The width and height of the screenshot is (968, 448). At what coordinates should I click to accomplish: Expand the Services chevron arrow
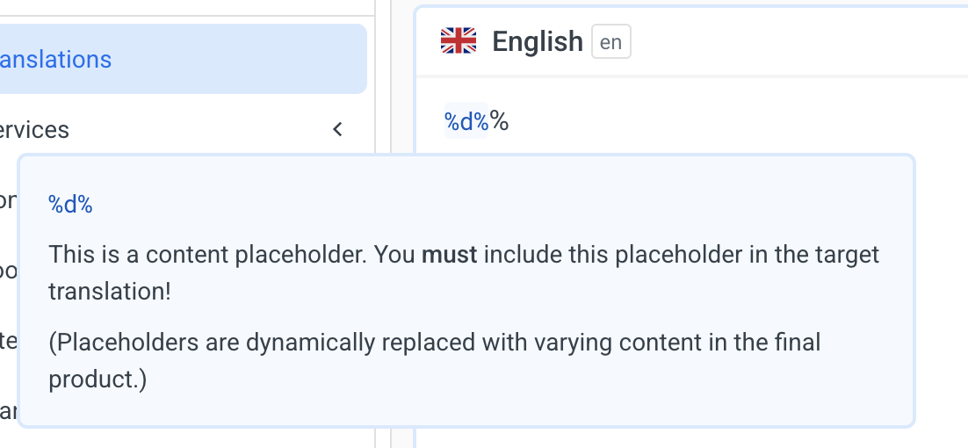click(338, 130)
